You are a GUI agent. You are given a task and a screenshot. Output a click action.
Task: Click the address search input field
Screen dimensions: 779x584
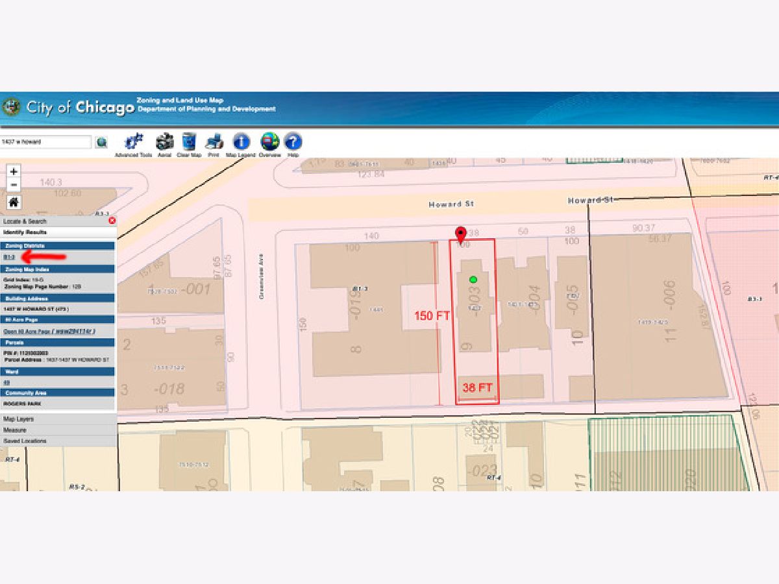tap(45, 141)
